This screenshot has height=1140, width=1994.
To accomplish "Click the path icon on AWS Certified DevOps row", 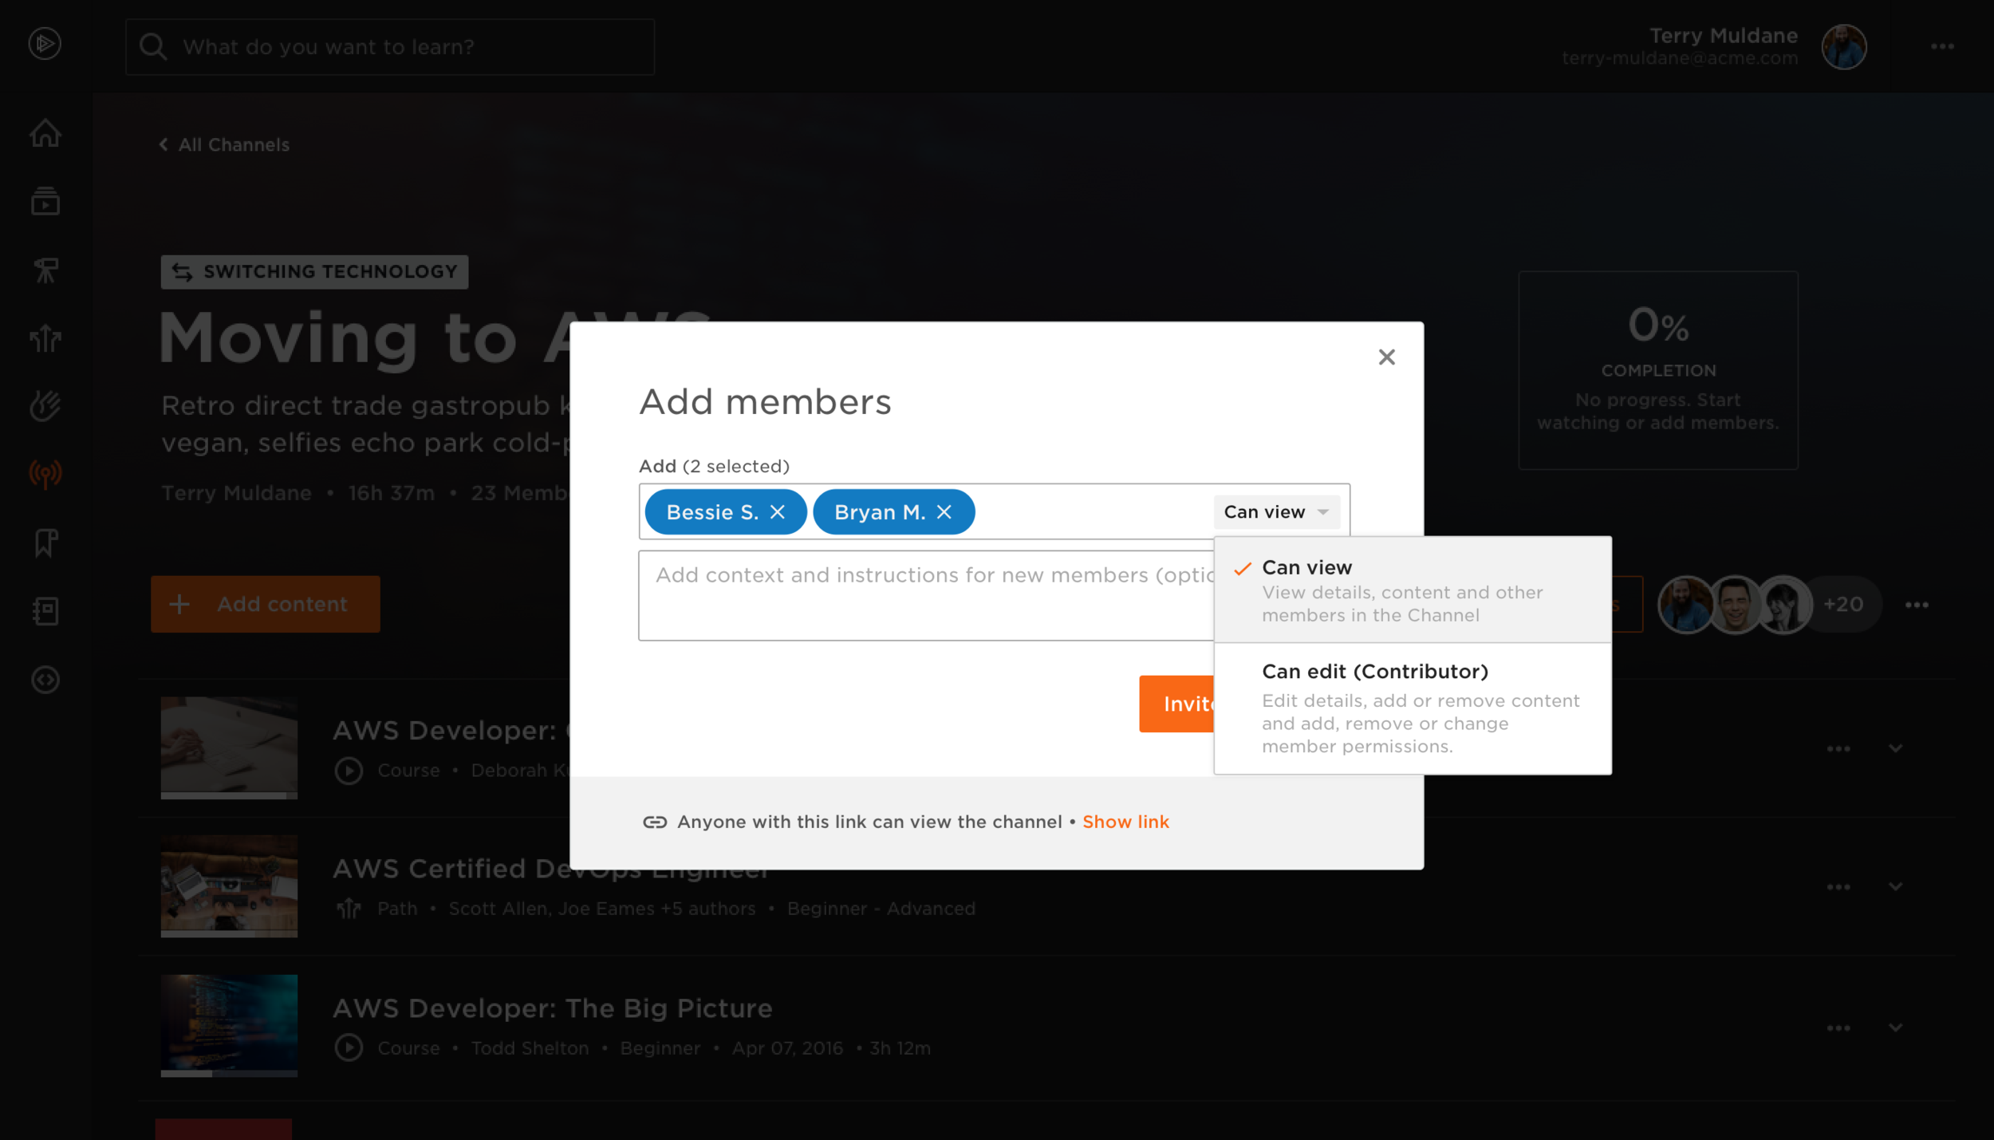I will 349,909.
